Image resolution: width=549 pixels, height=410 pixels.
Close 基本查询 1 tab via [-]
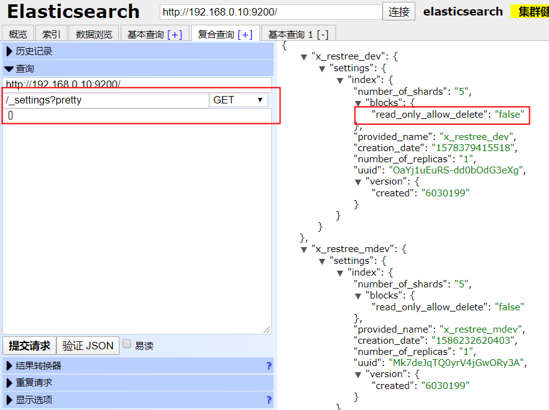pyautogui.click(x=322, y=34)
